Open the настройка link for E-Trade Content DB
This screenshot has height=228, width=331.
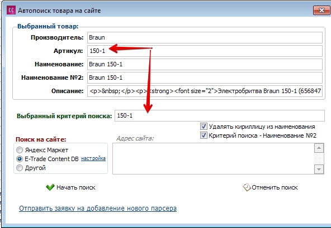tap(93, 158)
